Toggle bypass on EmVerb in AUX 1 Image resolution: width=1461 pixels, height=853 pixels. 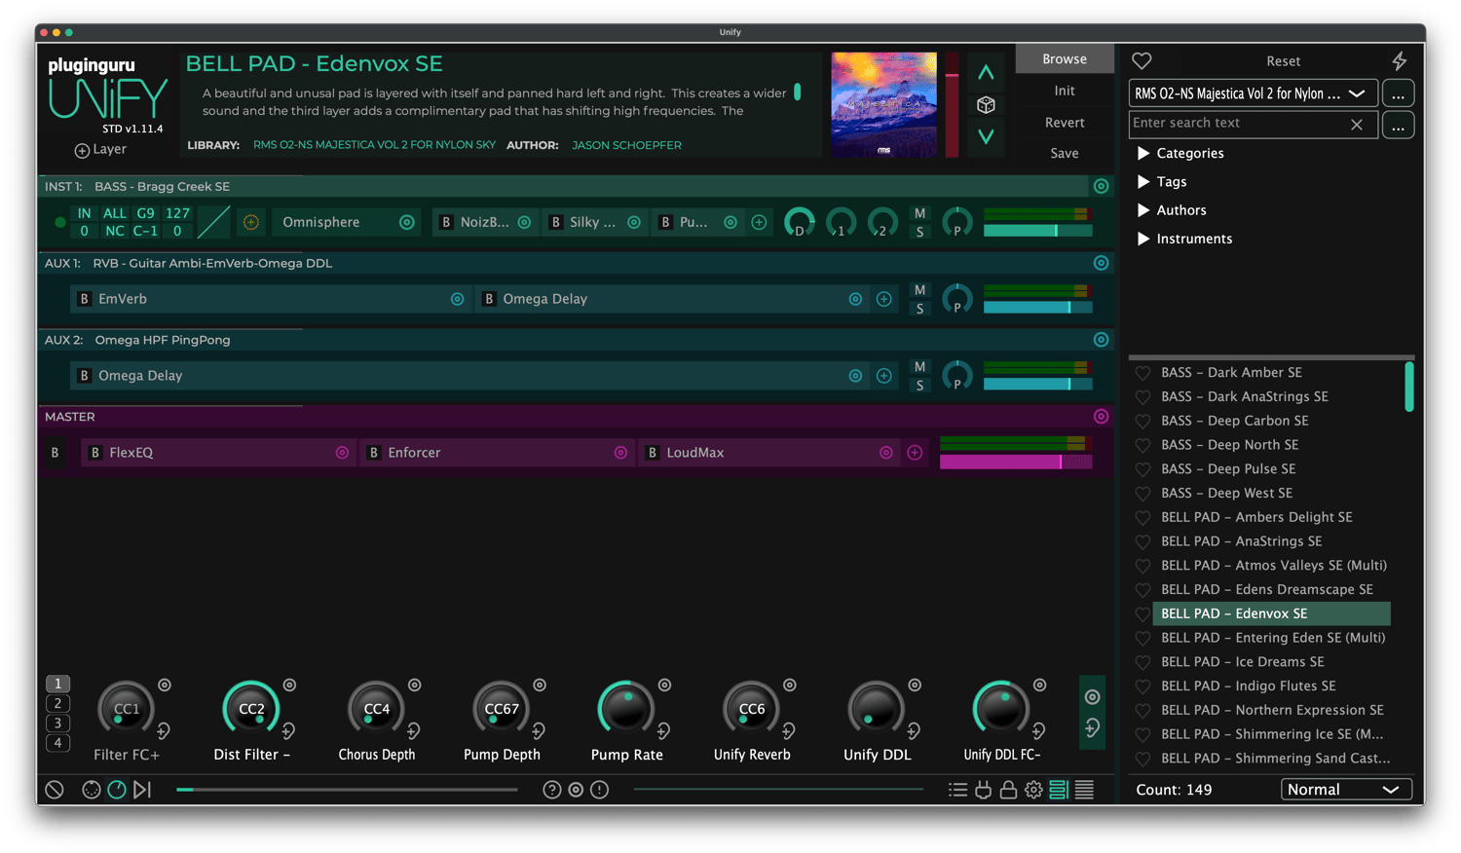84,299
